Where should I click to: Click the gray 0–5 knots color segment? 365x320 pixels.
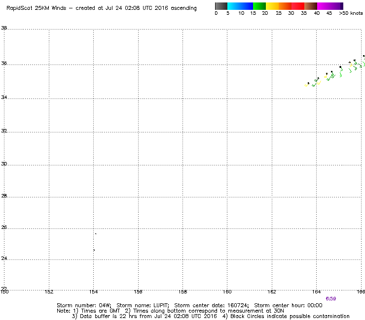pos(221,6)
